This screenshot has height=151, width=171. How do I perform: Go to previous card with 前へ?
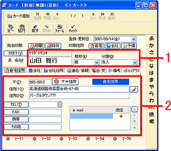click(57, 16)
